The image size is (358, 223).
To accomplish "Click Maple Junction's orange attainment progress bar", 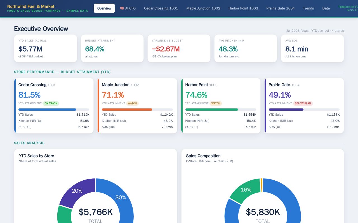I will tap(127, 110).
